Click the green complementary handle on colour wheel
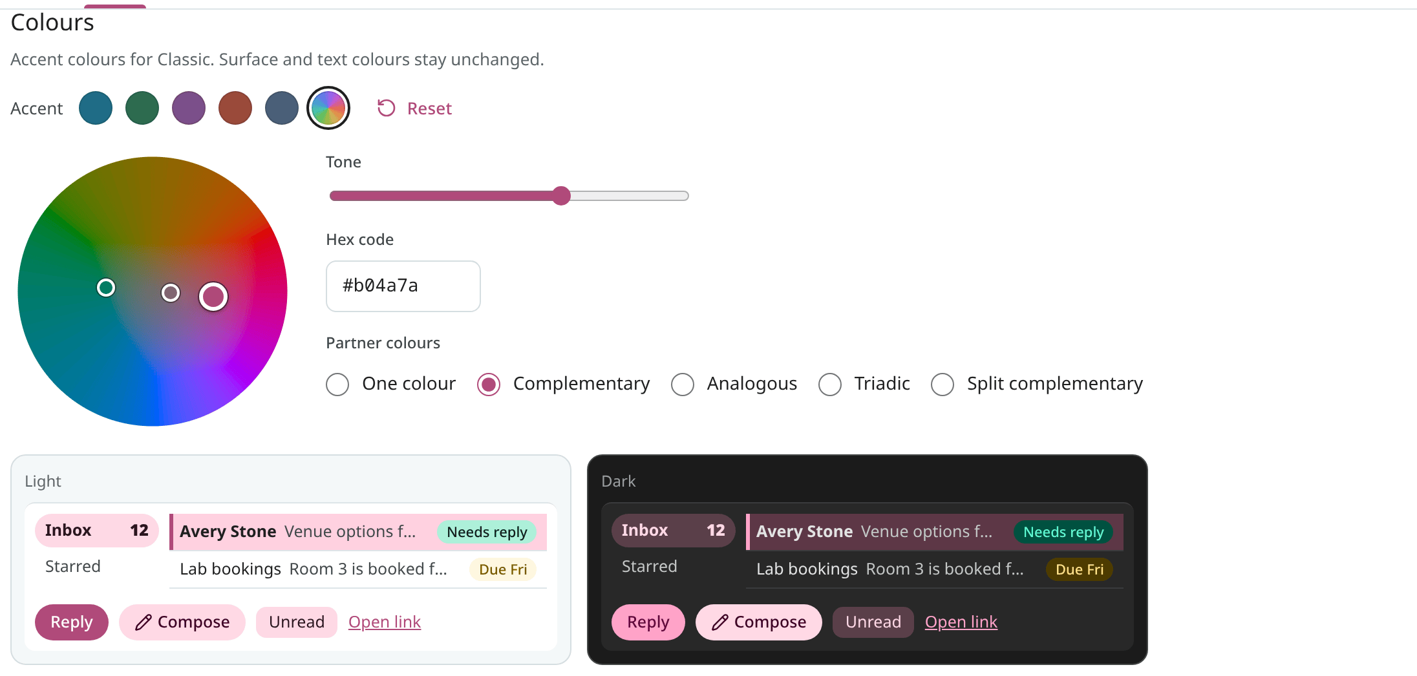The height and width of the screenshot is (676, 1417). tap(106, 288)
